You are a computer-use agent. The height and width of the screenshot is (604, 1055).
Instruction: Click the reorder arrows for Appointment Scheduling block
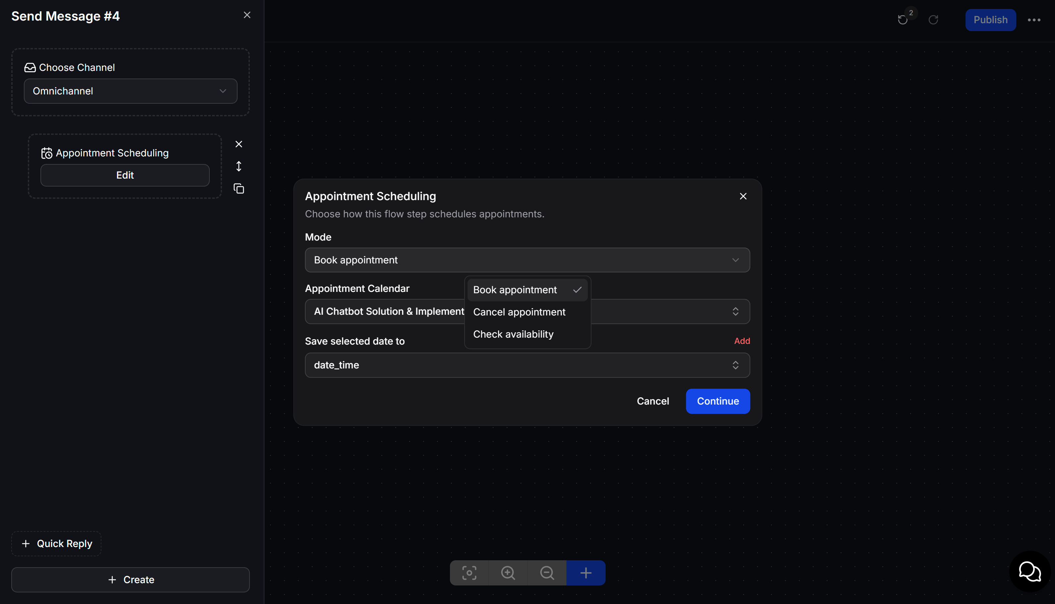pos(239,166)
